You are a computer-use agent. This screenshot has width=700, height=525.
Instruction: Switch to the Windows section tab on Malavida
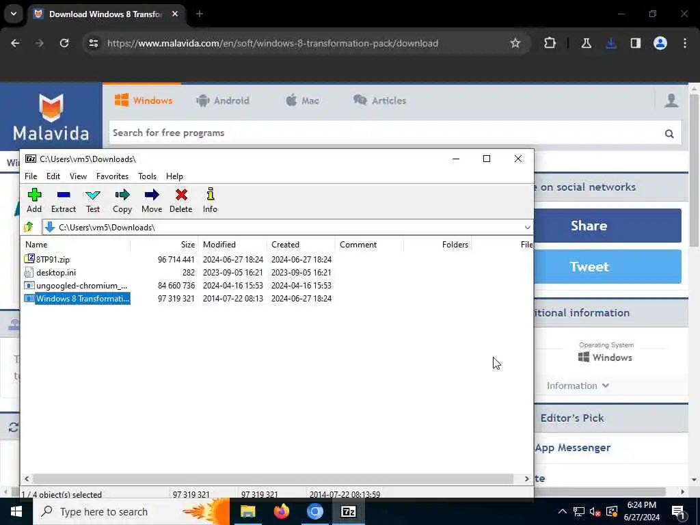click(144, 100)
